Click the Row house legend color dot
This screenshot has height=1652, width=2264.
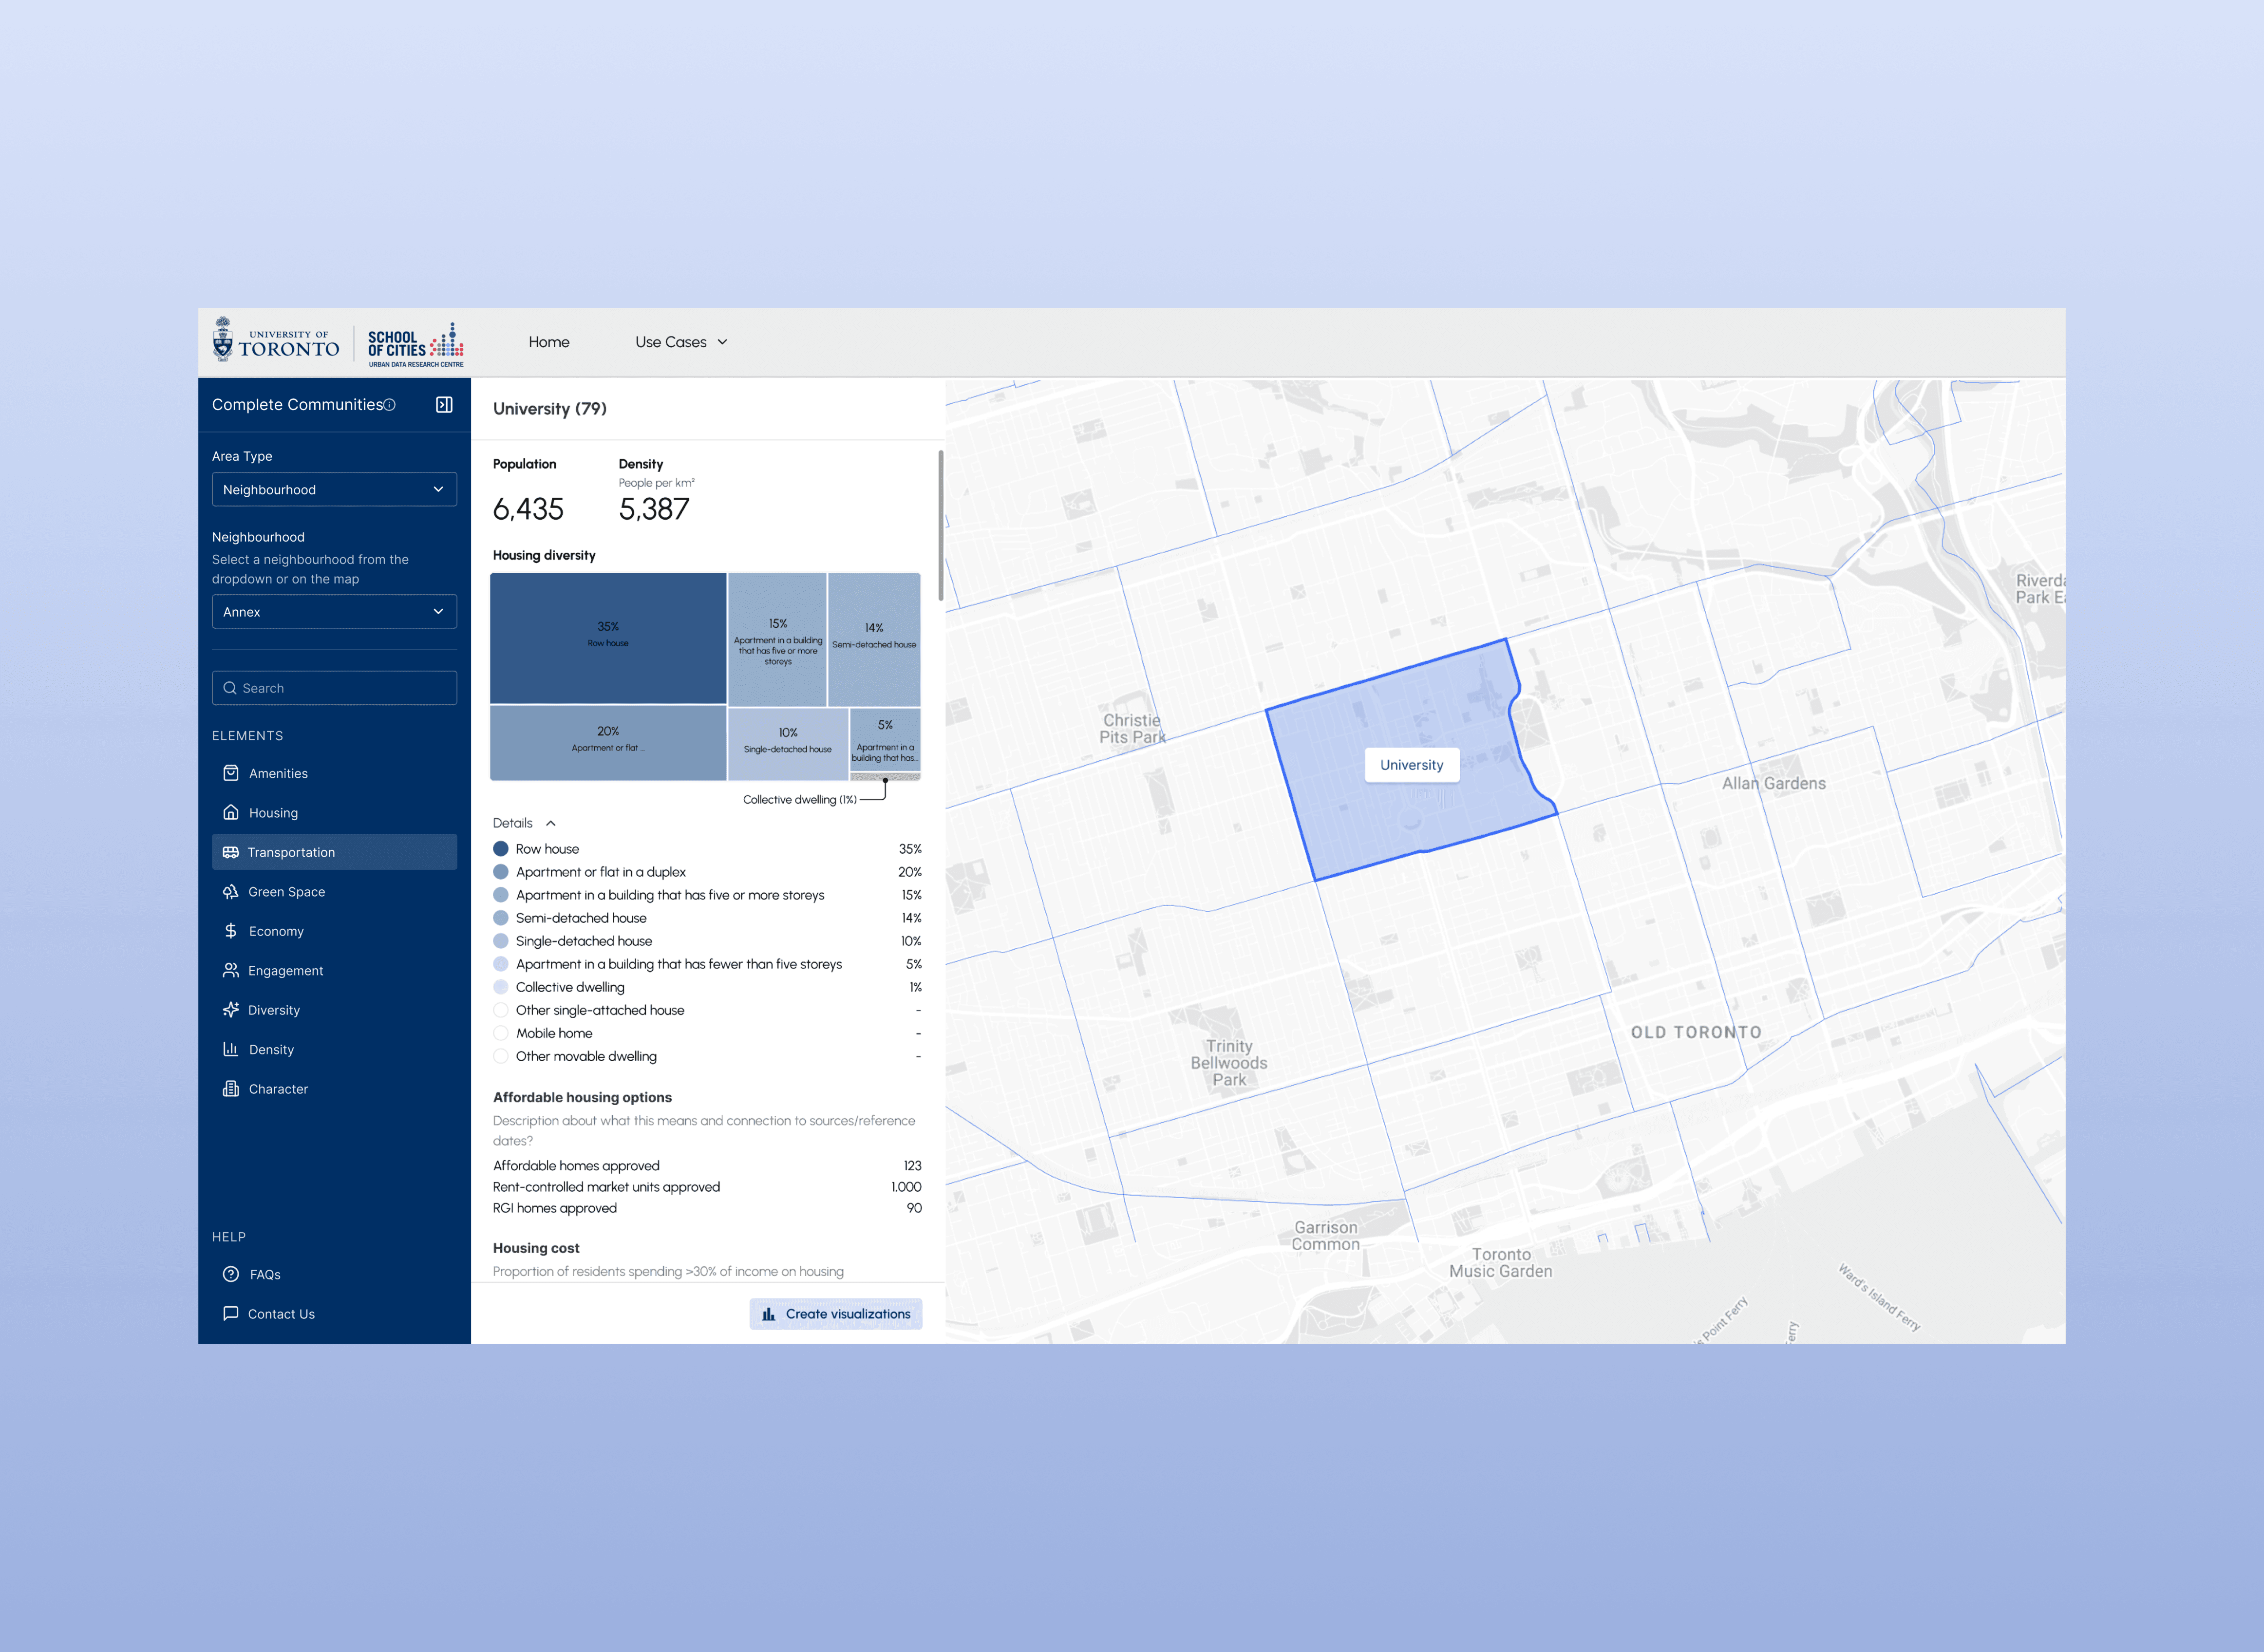click(x=501, y=849)
